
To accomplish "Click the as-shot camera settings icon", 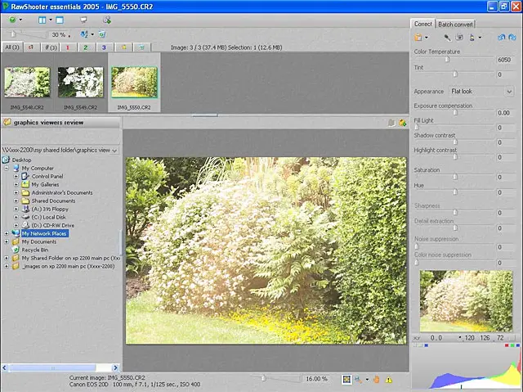I will click(x=459, y=38).
